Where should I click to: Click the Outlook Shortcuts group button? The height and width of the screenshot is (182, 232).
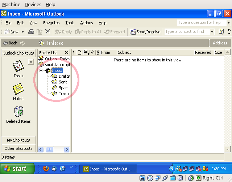pos(18,53)
